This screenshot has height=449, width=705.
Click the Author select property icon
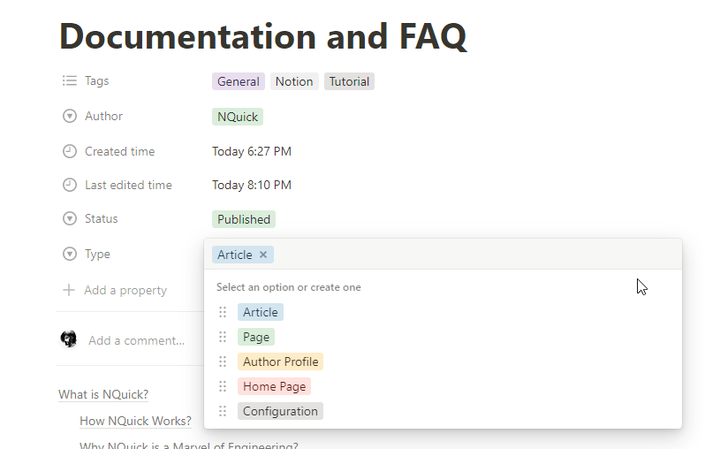[70, 117]
